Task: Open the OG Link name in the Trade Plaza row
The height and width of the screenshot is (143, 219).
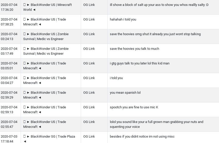Action: tap(89, 137)
